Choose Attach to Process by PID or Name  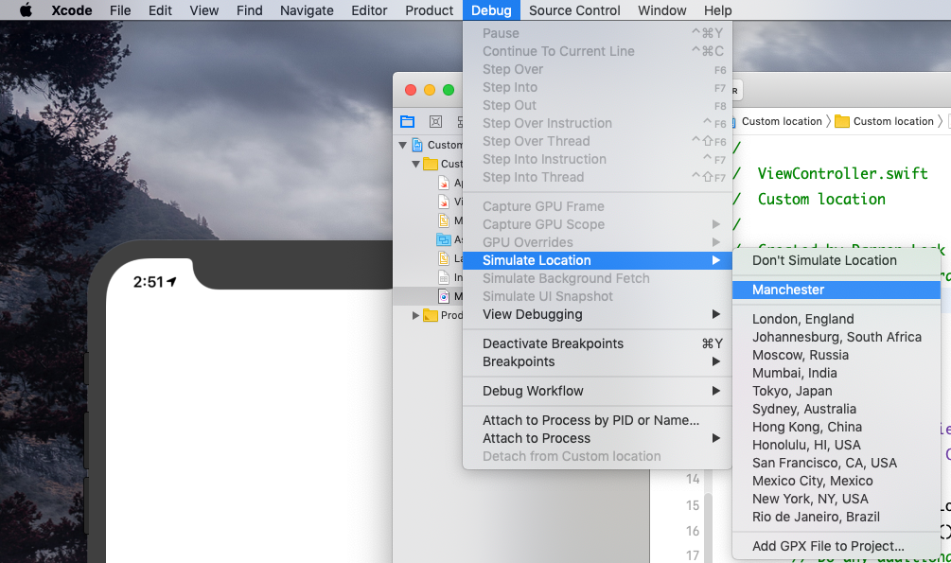[597, 420]
